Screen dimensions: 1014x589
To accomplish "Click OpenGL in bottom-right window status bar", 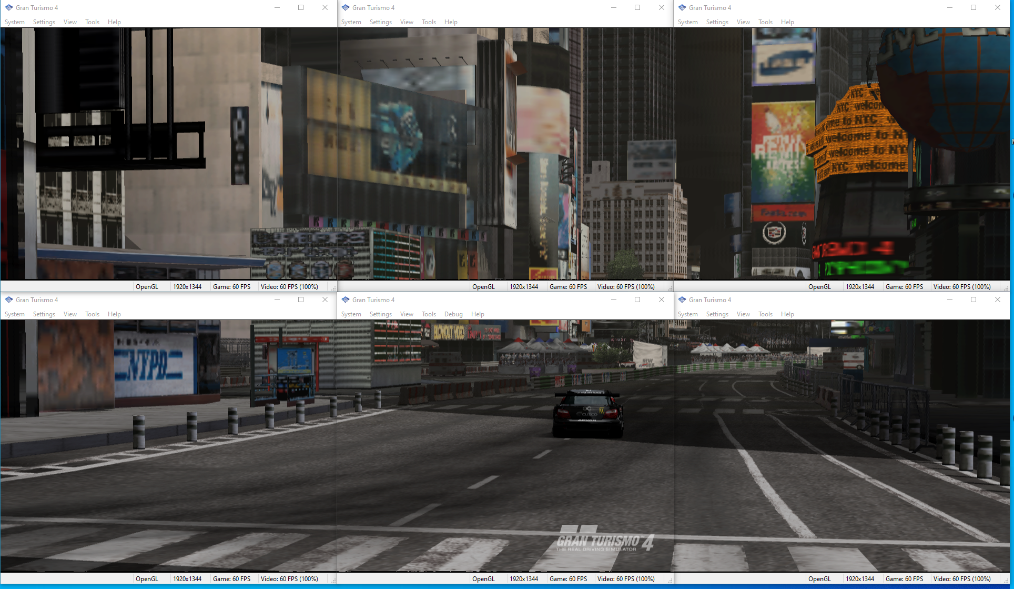I will tap(819, 579).
